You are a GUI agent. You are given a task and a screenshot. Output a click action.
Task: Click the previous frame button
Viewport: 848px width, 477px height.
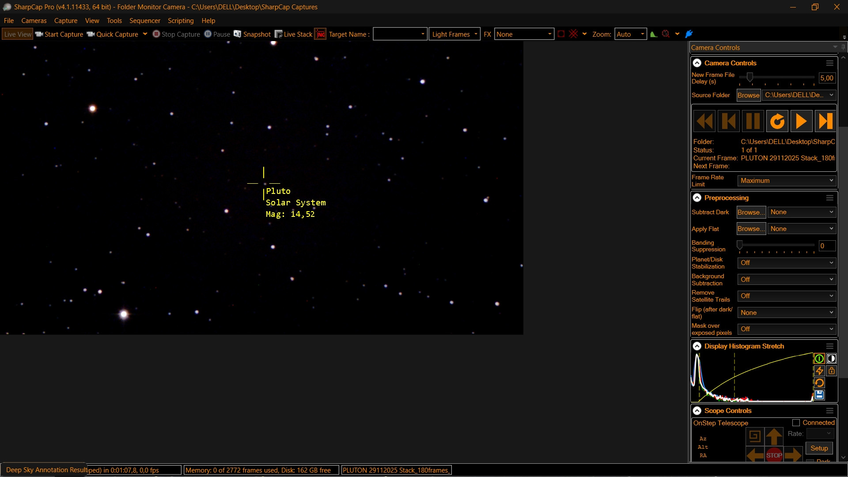point(729,121)
